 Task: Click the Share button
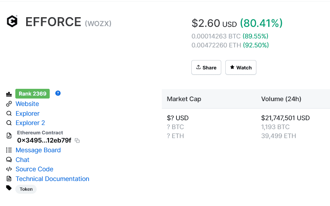pos(206,68)
